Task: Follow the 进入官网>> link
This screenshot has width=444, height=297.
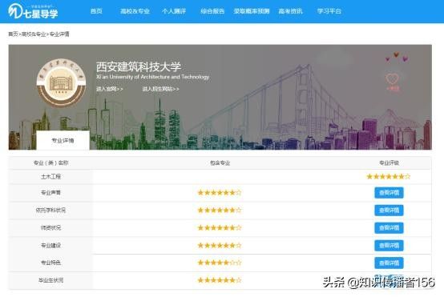Action: (109, 89)
